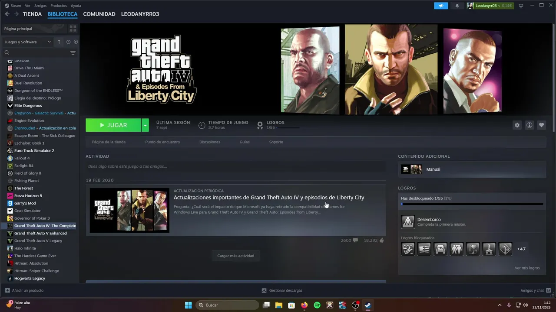Open Gestionar descargas
The image size is (556, 312).
pyautogui.click(x=282, y=290)
